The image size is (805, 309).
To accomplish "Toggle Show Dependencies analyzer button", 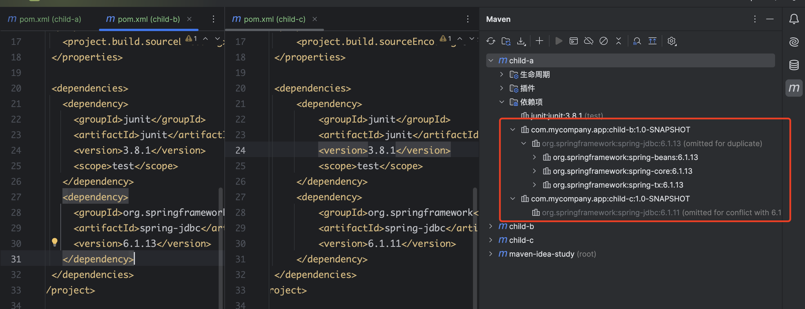I will pos(637,41).
